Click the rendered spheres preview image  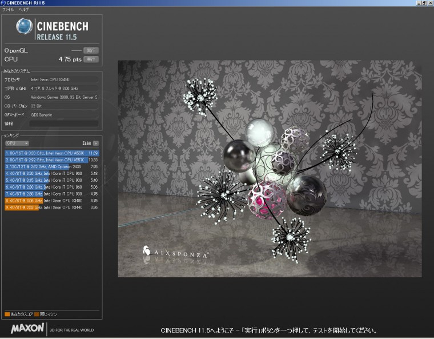270,169
